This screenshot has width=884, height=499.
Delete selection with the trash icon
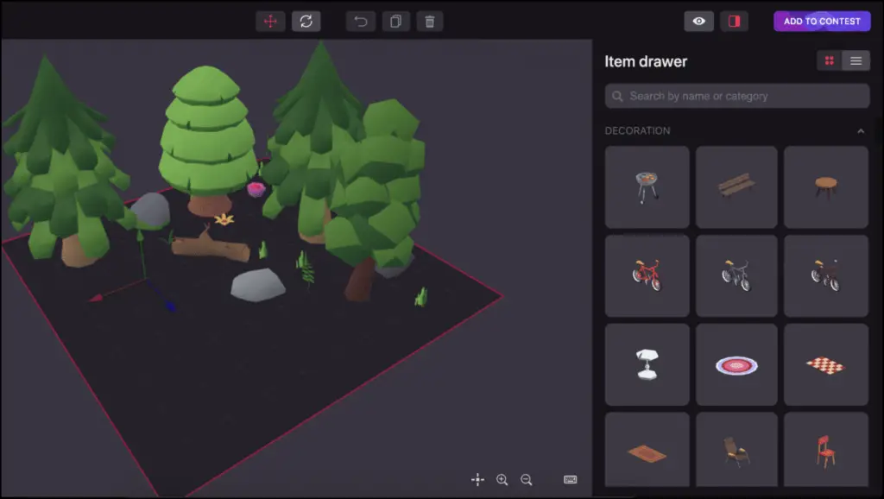click(x=430, y=22)
